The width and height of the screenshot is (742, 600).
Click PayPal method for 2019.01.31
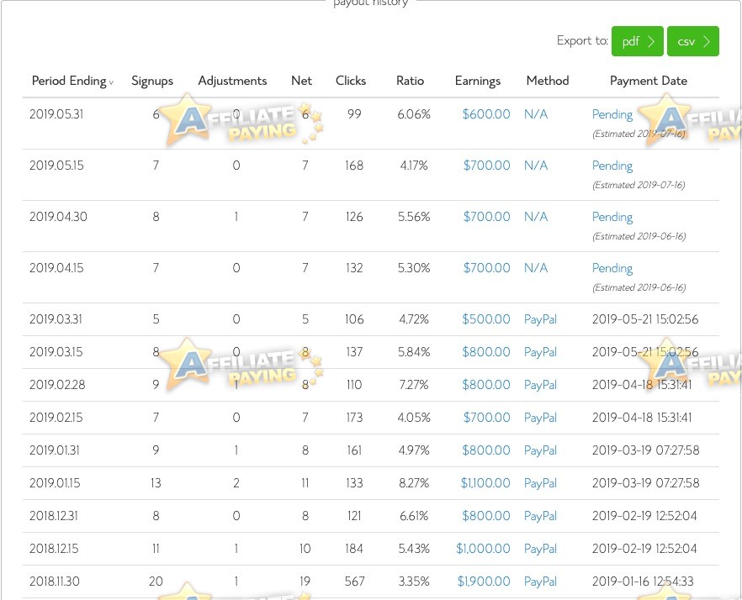click(540, 450)
